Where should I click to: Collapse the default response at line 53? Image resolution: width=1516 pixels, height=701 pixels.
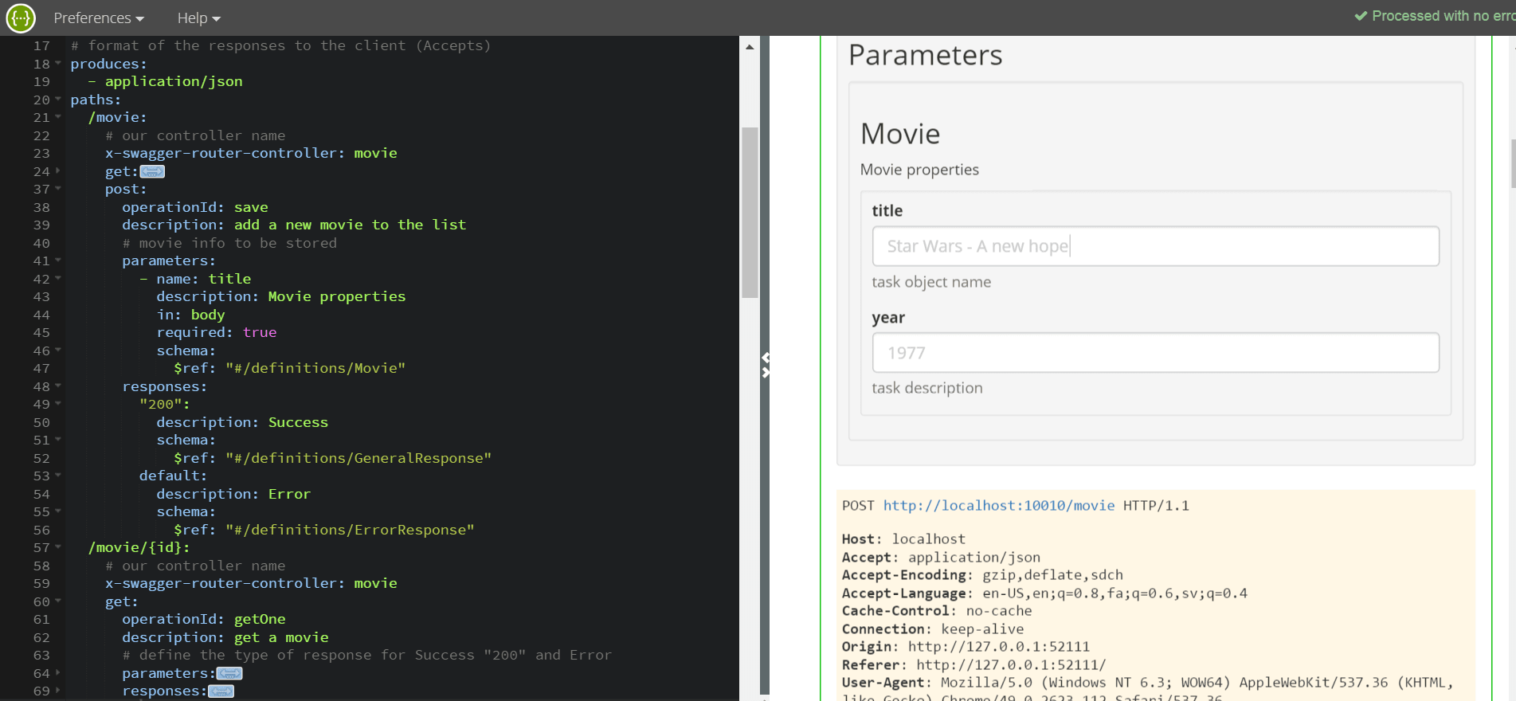point(58,476)
